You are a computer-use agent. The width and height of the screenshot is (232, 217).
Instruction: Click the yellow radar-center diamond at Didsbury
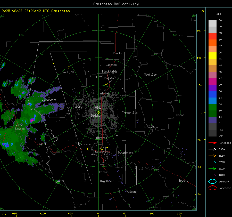[98, 112]
